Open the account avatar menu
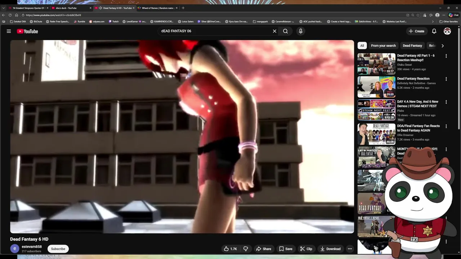Image resolution: width=461 pixels, height=259 pixels. (447, 31)
